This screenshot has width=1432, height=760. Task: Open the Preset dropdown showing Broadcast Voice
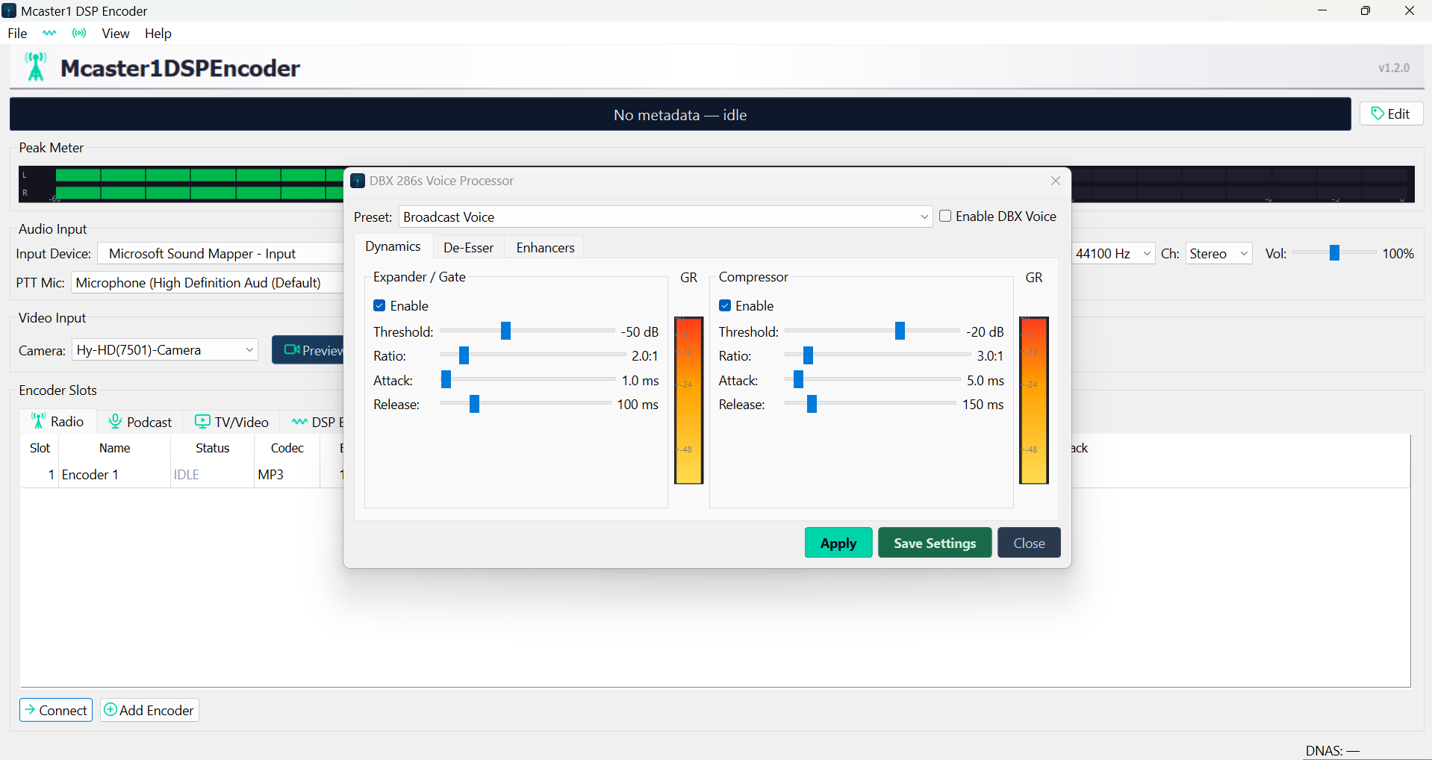click(x=664, y=217)
